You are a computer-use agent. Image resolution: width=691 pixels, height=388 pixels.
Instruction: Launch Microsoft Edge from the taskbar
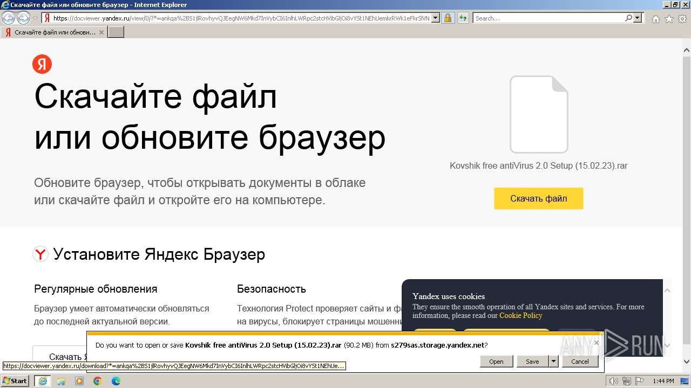click(x=116, y=381)
